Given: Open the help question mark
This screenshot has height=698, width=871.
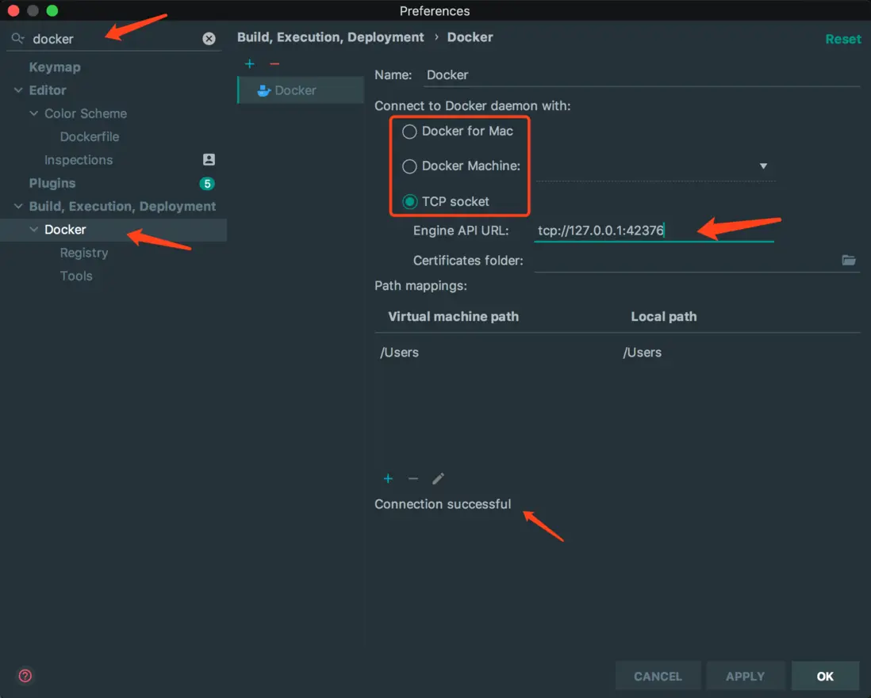Looking at the screenshot, I should [25, 675].
